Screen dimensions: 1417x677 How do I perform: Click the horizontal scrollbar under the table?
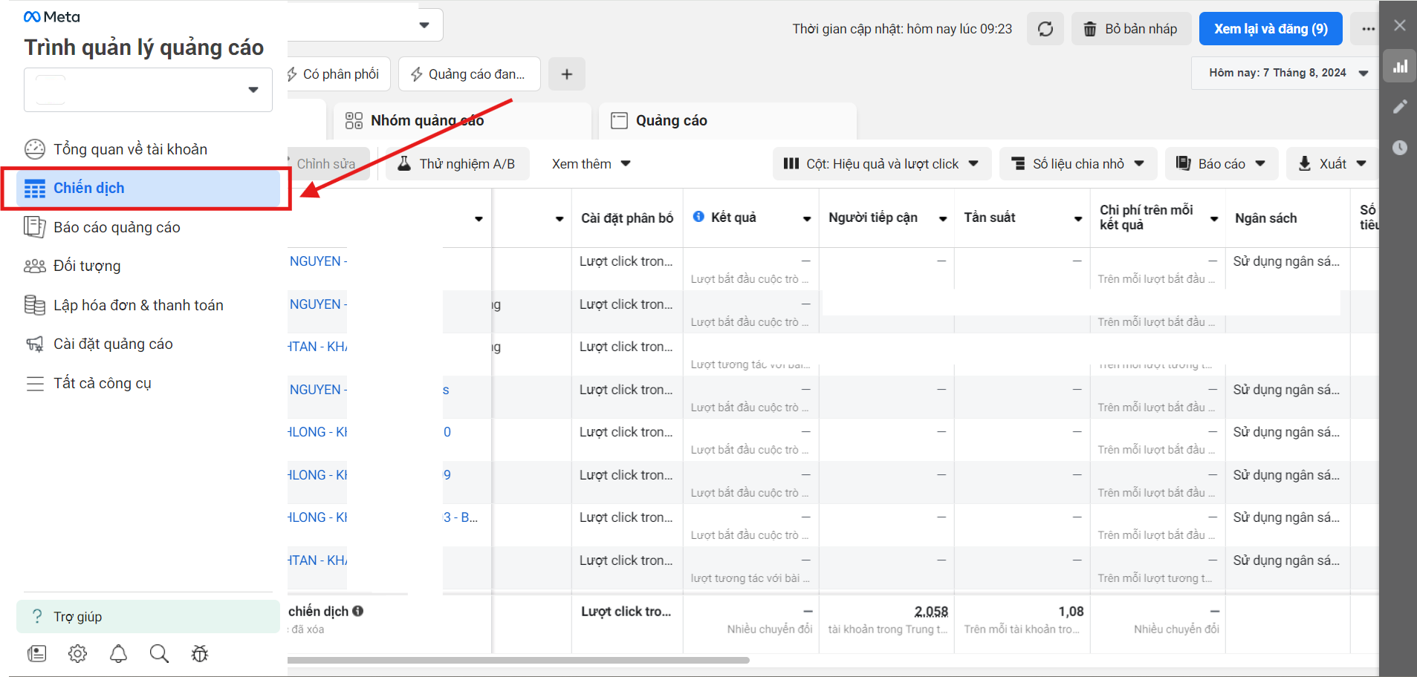pos(519,660)
